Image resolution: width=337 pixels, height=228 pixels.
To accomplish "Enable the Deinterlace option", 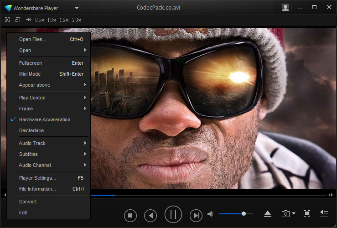I will tap(31, 130).
